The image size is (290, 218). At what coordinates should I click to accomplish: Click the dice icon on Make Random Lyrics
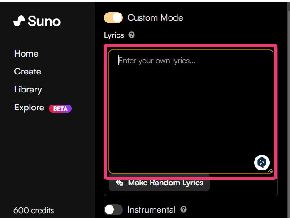coord(120,183)
